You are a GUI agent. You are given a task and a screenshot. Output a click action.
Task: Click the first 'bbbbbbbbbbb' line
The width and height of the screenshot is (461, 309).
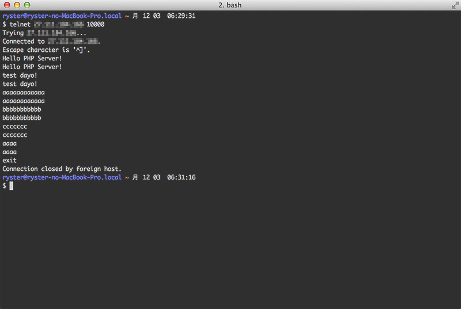[x=22, y=109]
